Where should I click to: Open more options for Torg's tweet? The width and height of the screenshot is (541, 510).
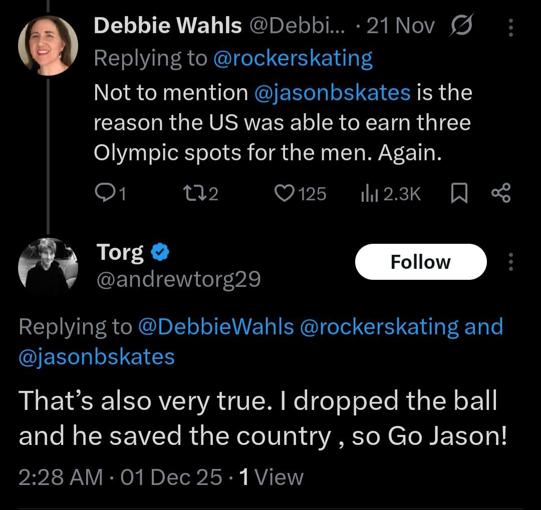tap(510, 262)
